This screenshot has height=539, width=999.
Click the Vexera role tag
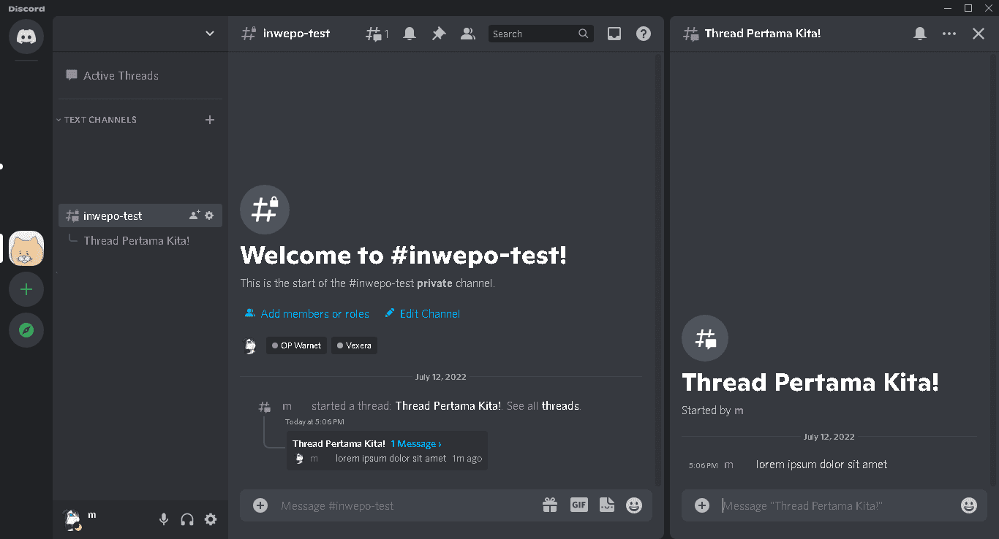354,345
